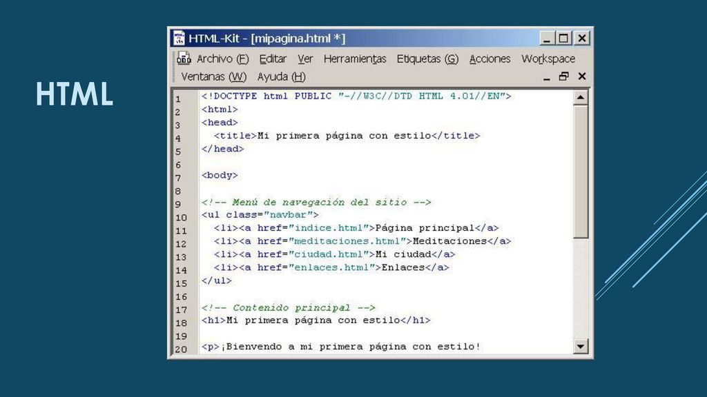Minimize the HTML-Kit window
This screenshot has width=707, height=397.
547,39
